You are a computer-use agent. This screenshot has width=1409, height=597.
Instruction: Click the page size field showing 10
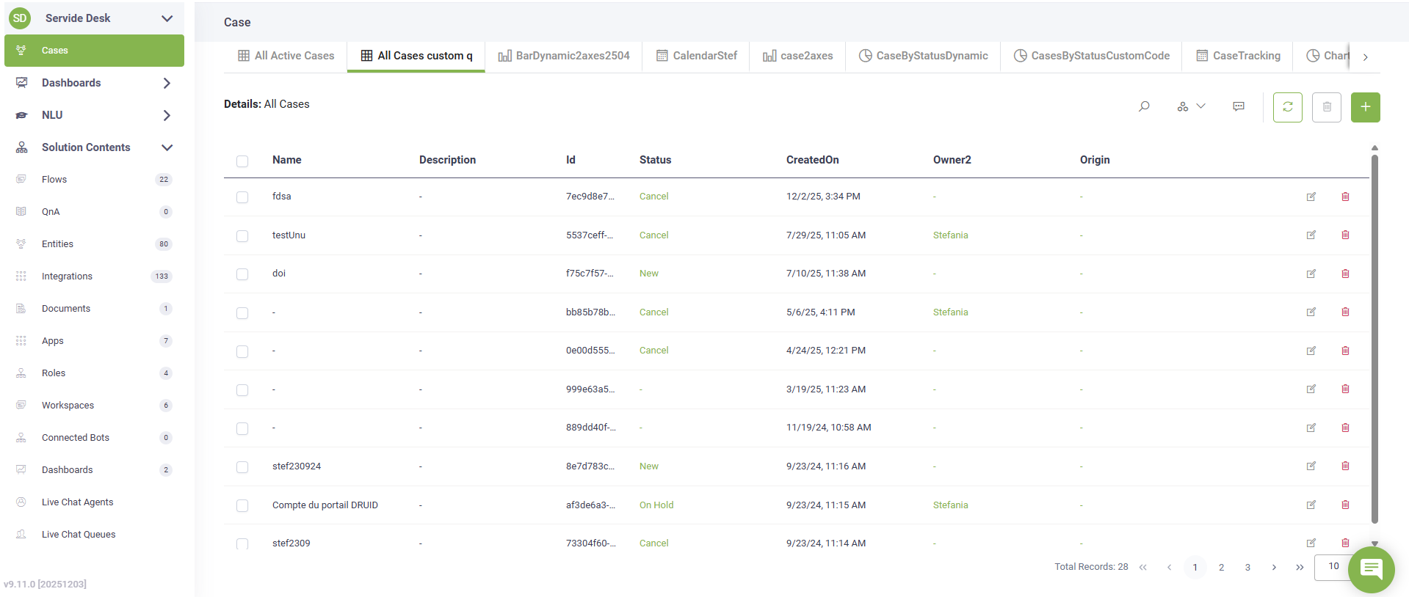pyautogui.click(x=1333, y=566)
